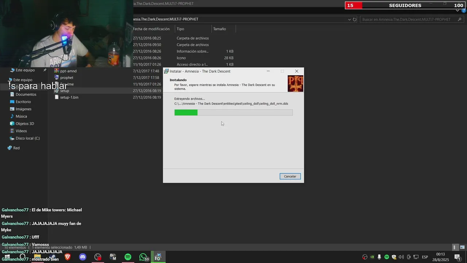Viewport: 467px width, 263px height.
Task: Click the NVIDIA tray icon
Action: coord(372,257)
